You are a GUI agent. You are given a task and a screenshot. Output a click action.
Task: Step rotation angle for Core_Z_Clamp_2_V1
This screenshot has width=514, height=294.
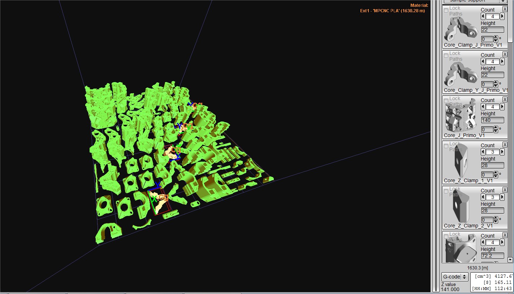pyautogui.click(x=496, y=220)
